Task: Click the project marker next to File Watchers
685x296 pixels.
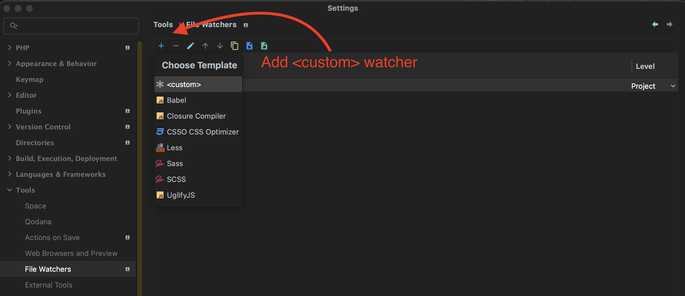Action: 128,269
